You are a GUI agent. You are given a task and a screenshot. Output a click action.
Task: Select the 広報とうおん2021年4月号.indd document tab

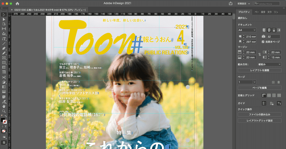coord(50,10)
